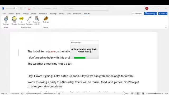Click the sentence "The weather effects my mood a lot."
This screenshot has width=169, height=95.
pyautogui.click(x=50, y=64)
